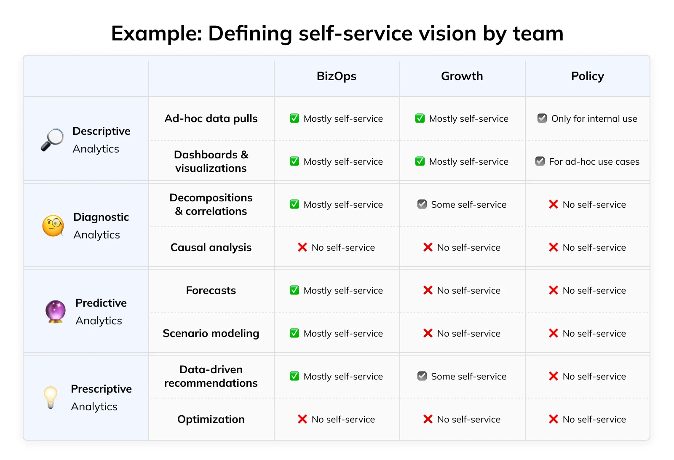Click green checkbox for BizOps Ad-hoc data pulls

(x=294, y=118)
